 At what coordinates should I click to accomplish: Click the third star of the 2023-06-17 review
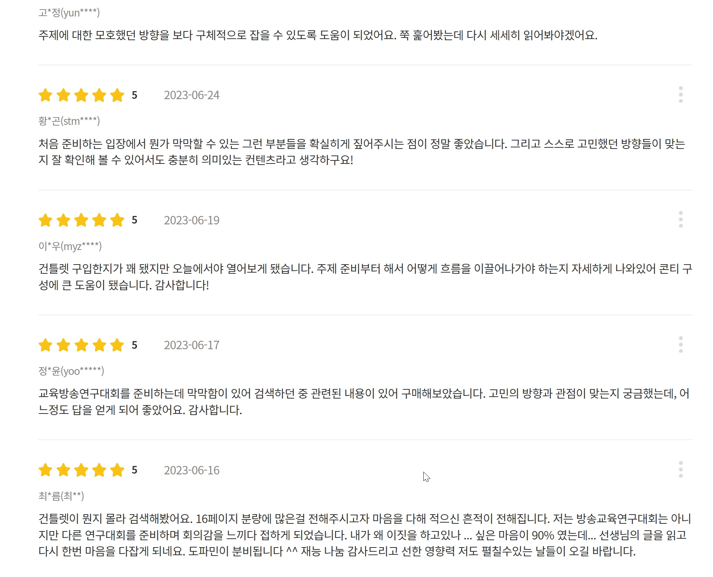81,345
